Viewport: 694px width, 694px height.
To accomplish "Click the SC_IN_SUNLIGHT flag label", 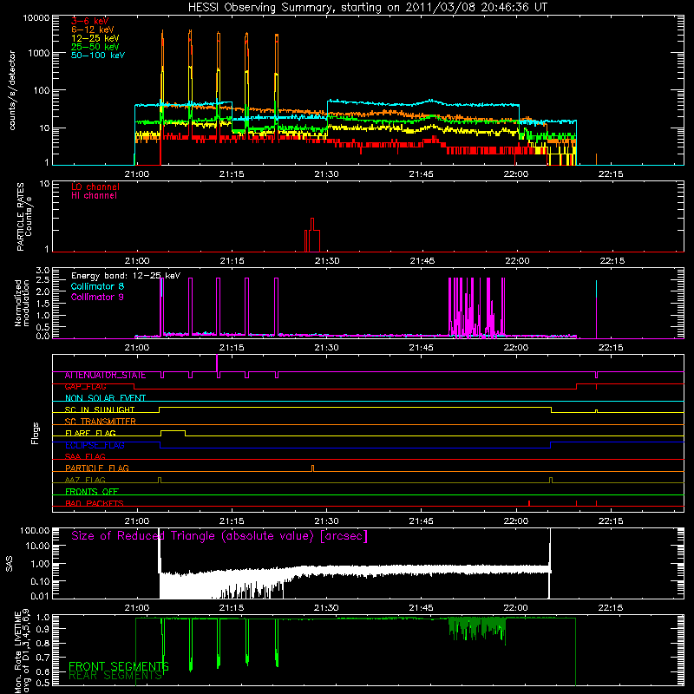I will click(x=100, y=409).
